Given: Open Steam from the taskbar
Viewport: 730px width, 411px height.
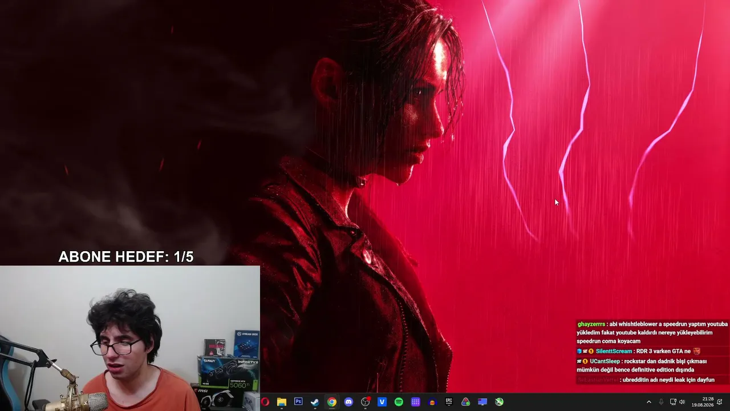Looking at the screenshot, I should coord(315,402).
